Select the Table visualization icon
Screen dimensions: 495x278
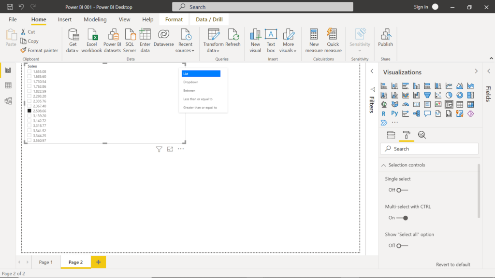459,104
